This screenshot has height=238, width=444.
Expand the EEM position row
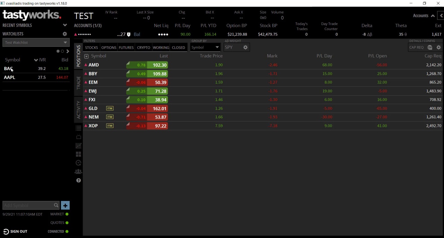(x=86, y=82)
